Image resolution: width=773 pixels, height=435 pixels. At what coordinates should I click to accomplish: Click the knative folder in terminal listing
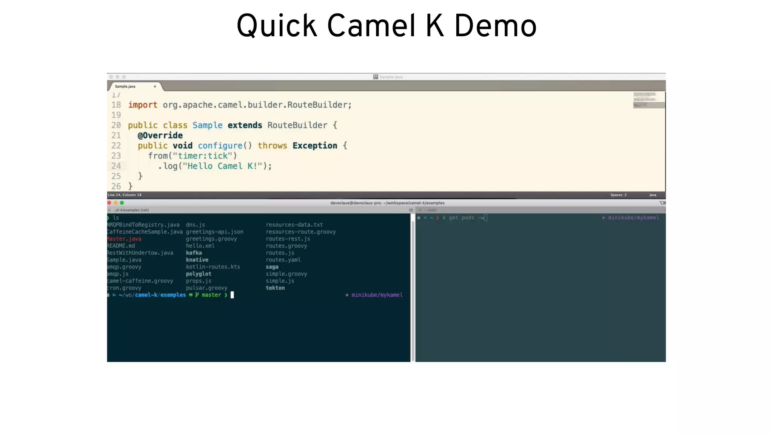click(197, 260)
